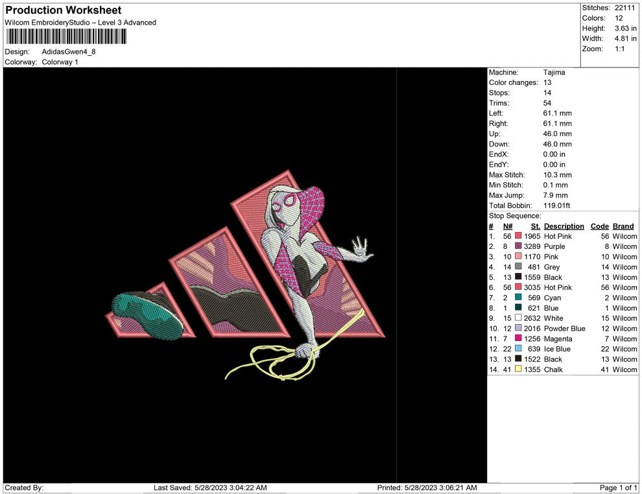Screen dimensions: 642x494
Task: Click the Width value '4.81 in'
Action: point(626,38)
